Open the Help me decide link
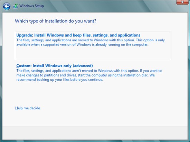The height and width of the screenshot is (142, 190). [28, 108]
